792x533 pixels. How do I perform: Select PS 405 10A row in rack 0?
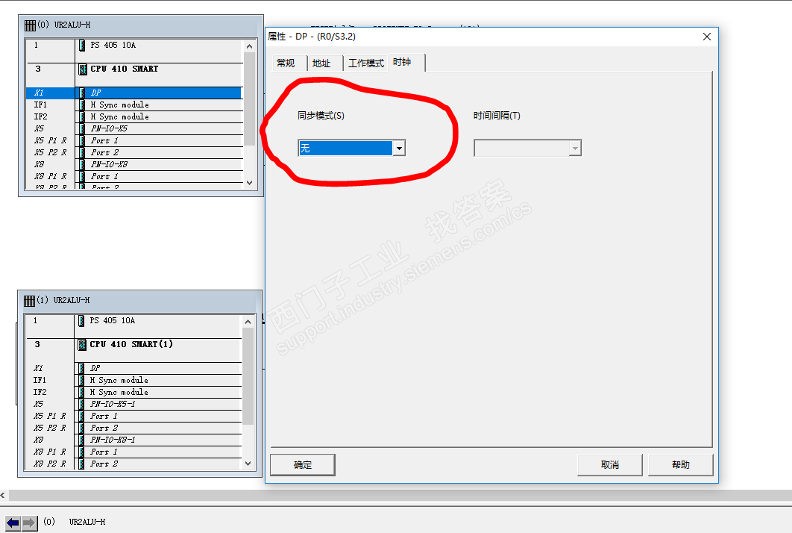[x=134, y=51]
